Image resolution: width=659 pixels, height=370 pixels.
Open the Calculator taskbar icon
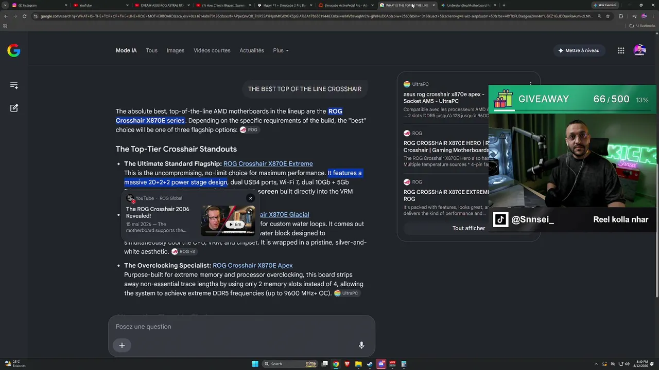coord(404,364)
